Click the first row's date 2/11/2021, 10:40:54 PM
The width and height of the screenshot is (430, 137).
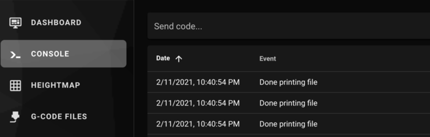tap(198, 82)
